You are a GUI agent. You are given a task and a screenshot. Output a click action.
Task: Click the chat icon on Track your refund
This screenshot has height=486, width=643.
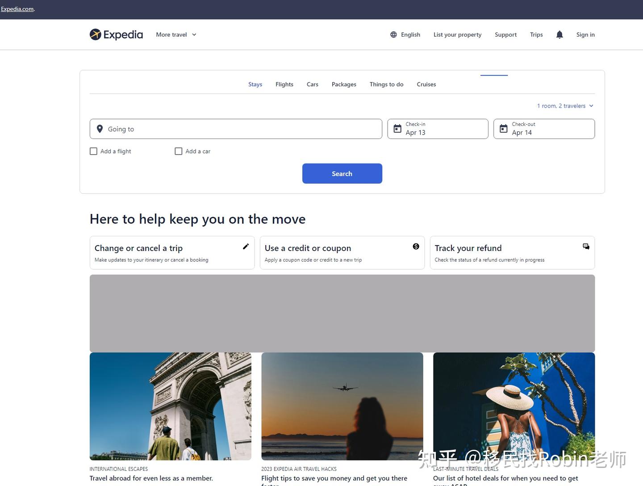[586, 247]
